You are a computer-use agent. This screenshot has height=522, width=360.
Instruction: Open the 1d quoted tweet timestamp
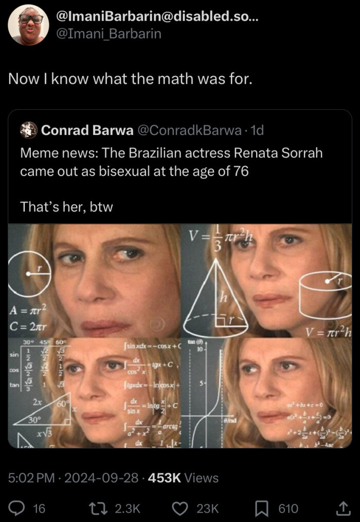point(257,130)
